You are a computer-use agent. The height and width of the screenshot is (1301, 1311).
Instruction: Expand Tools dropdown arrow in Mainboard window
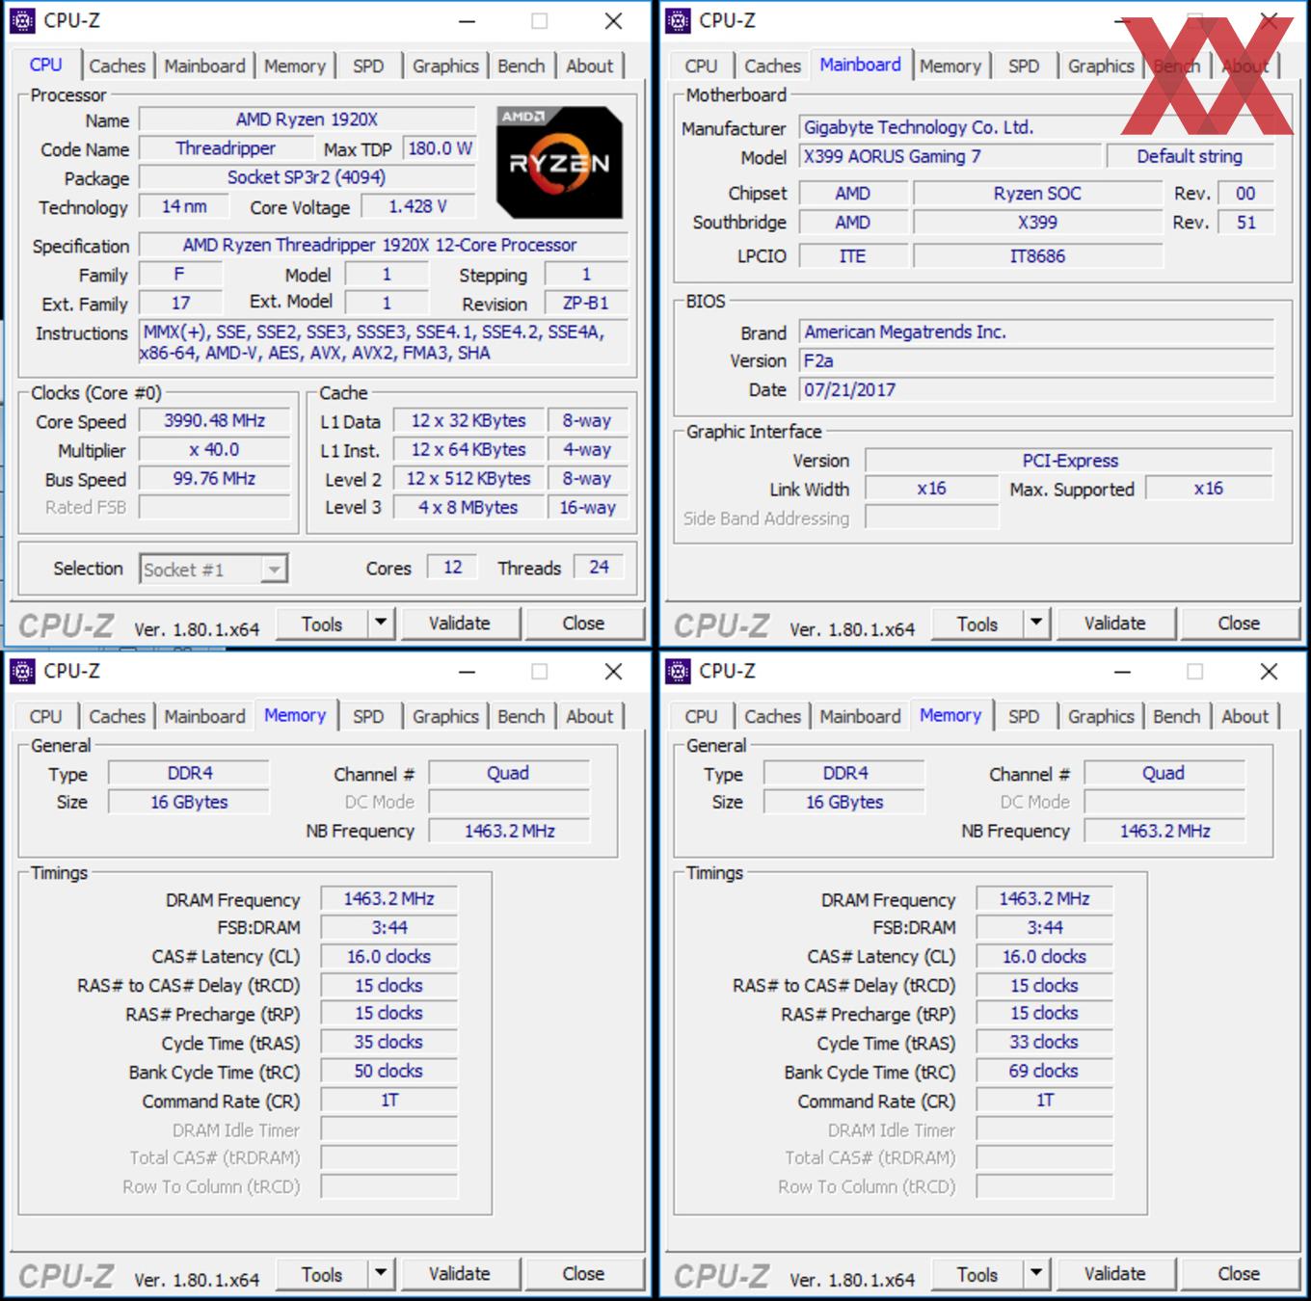(1036, 624)
